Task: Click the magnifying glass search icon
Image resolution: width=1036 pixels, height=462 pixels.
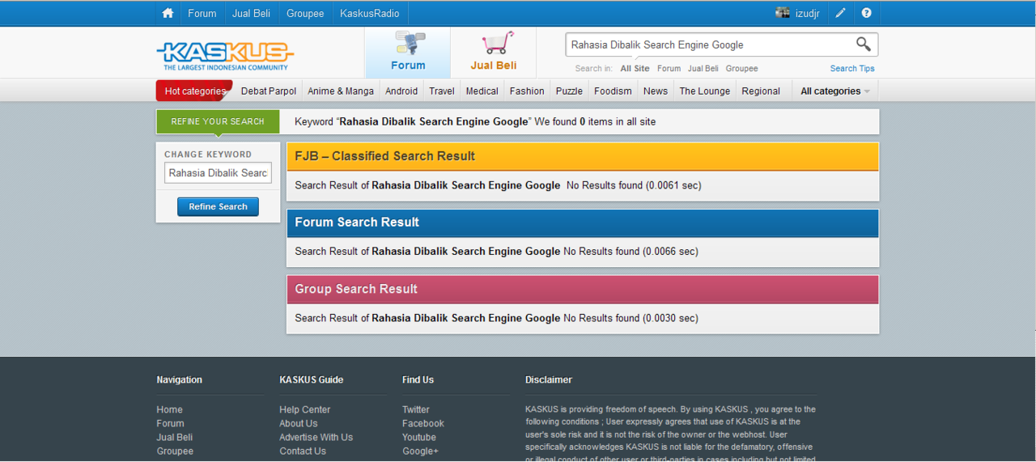Action: [x=864, y=45]
